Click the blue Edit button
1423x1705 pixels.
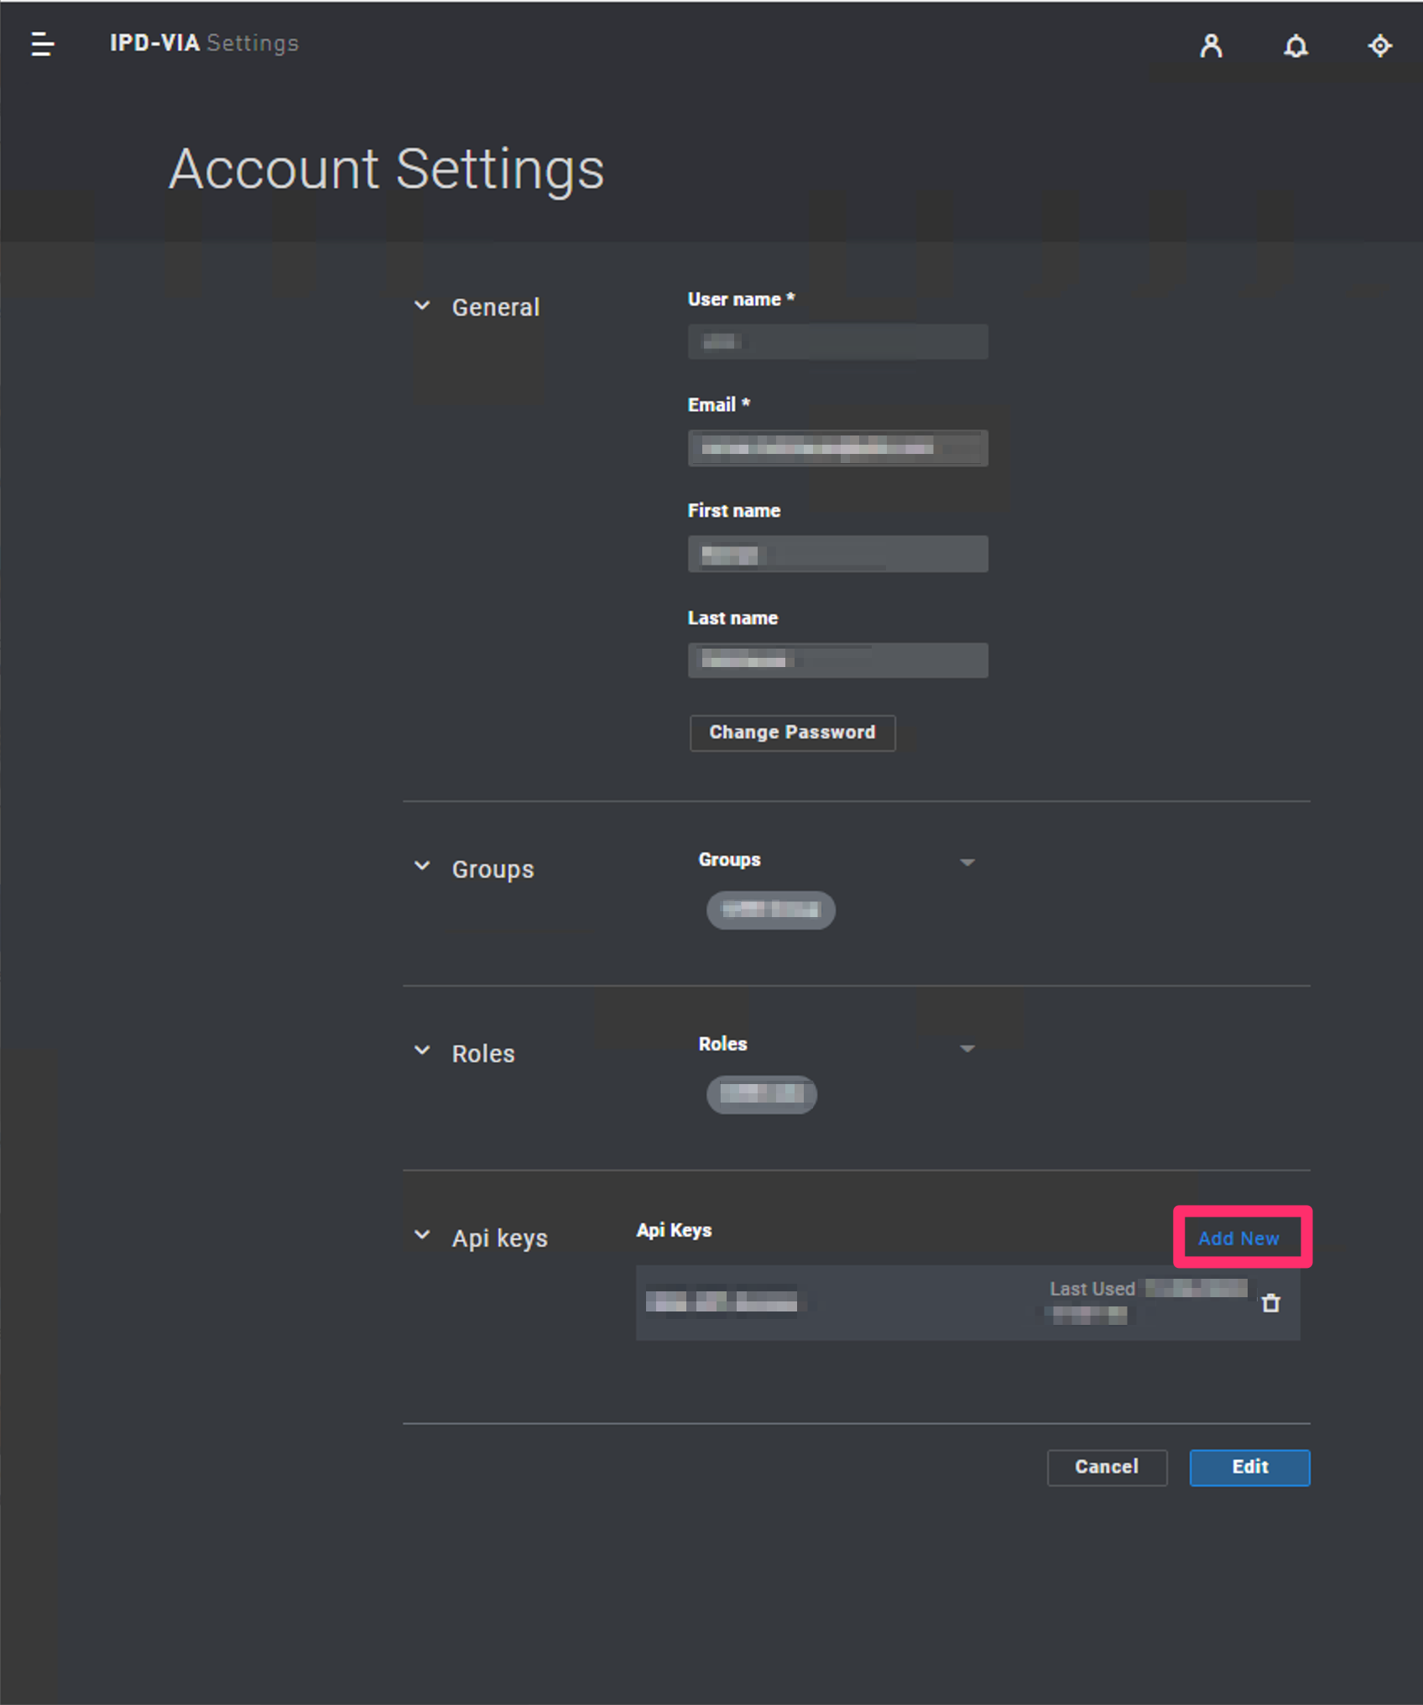tap(1248, 1468)
